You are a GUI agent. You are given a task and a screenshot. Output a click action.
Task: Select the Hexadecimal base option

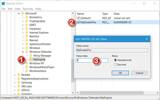(115, 60)
